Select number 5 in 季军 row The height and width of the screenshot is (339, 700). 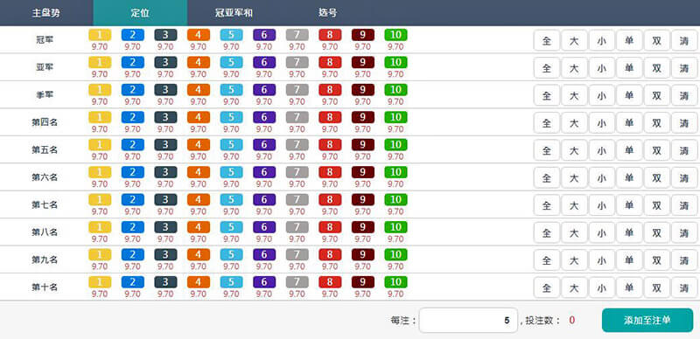pyautogui.click(x=231, y=90)
